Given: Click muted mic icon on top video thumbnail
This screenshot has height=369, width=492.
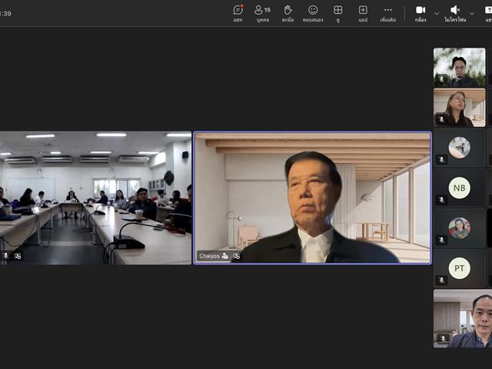Looking at the screenshot, I should (441, 79).
